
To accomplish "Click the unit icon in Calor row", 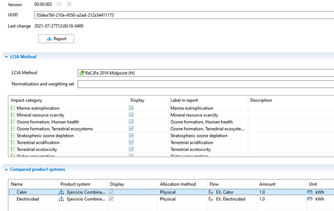I will (310, 192).
